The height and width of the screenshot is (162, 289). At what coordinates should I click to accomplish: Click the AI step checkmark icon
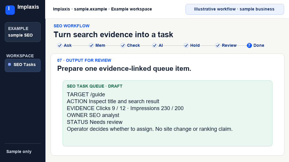tap(154, 46)
